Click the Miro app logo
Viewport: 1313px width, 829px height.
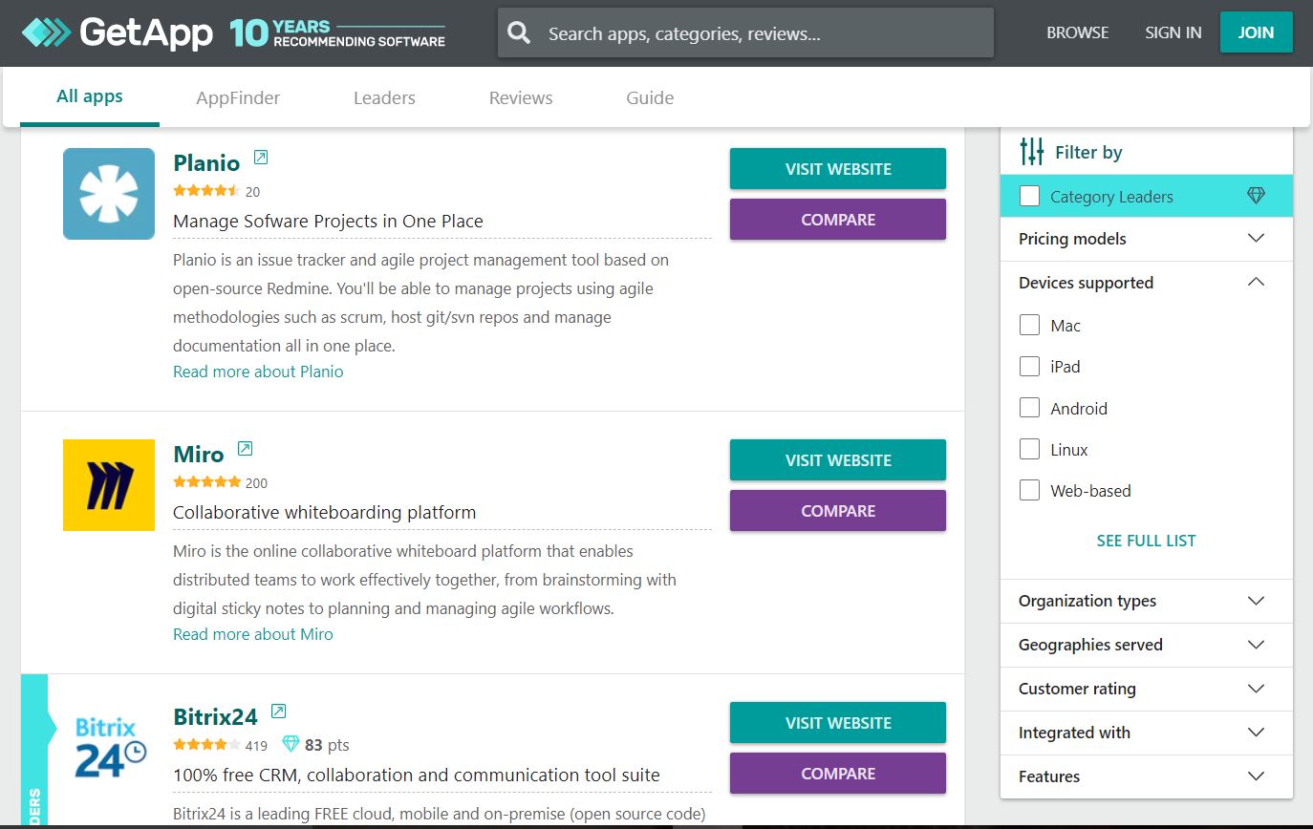[x=109, y=485]
